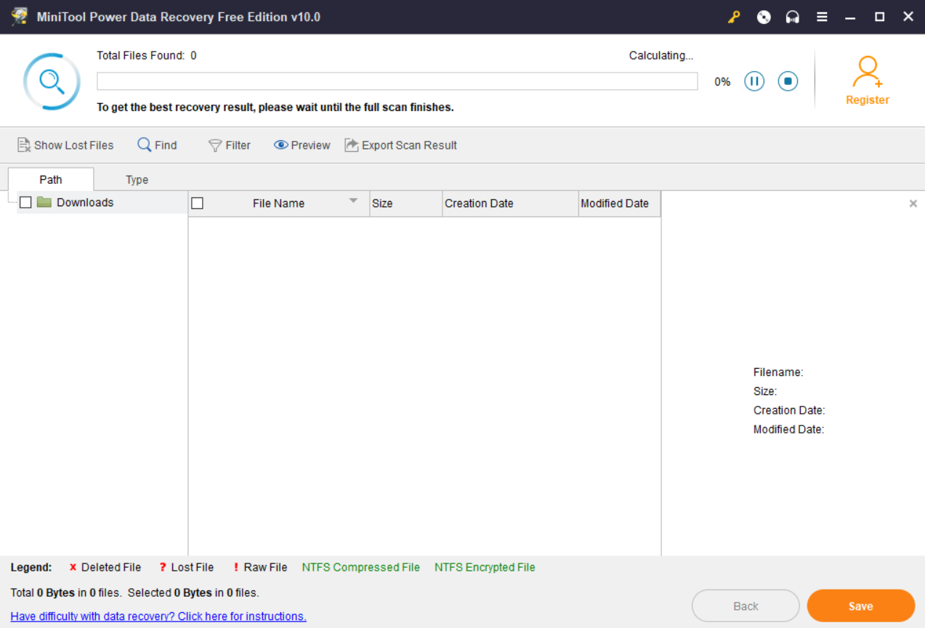This screenshot has width=925, height=628.
Task: Switch to the Type tab
Action: [137, 180]
